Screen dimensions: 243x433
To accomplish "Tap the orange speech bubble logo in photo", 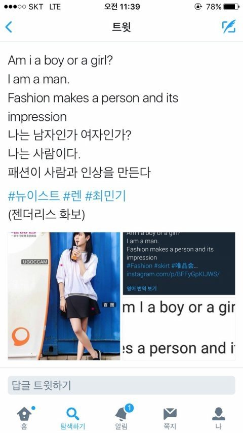I will pos(20,337).
